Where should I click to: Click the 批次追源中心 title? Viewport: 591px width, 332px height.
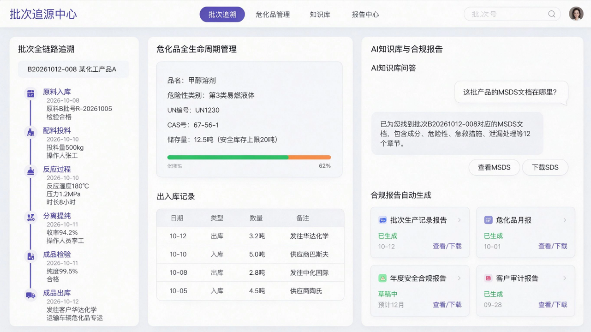43,14
